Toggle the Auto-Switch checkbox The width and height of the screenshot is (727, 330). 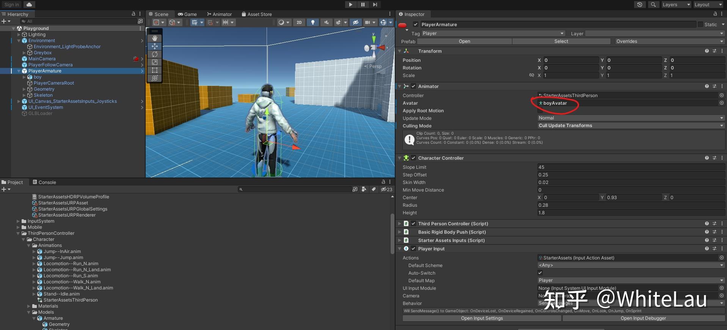pos(540,273)
